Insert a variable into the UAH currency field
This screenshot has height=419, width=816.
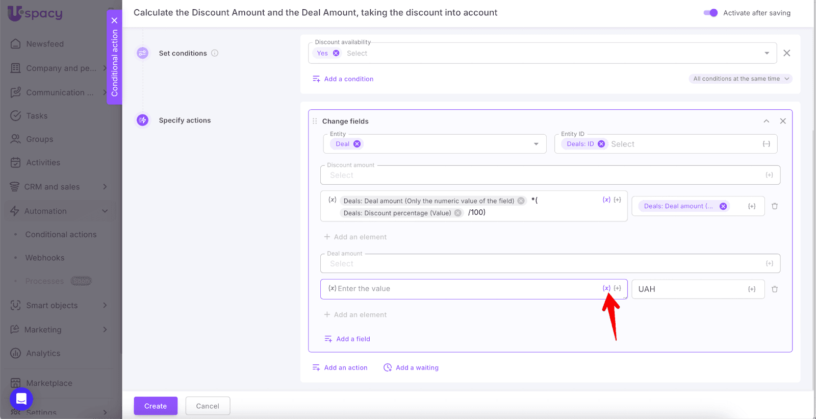point(752,289)
